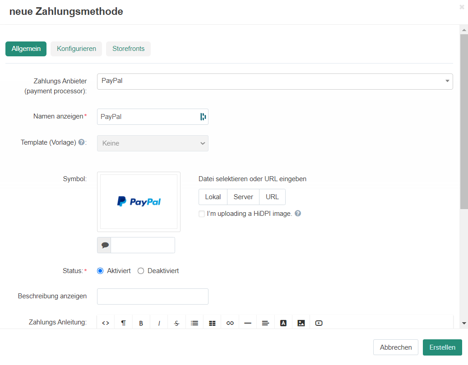The image size is (468, 365).
Task: Click the scrollbar down arrow
Action: [464, 323]
